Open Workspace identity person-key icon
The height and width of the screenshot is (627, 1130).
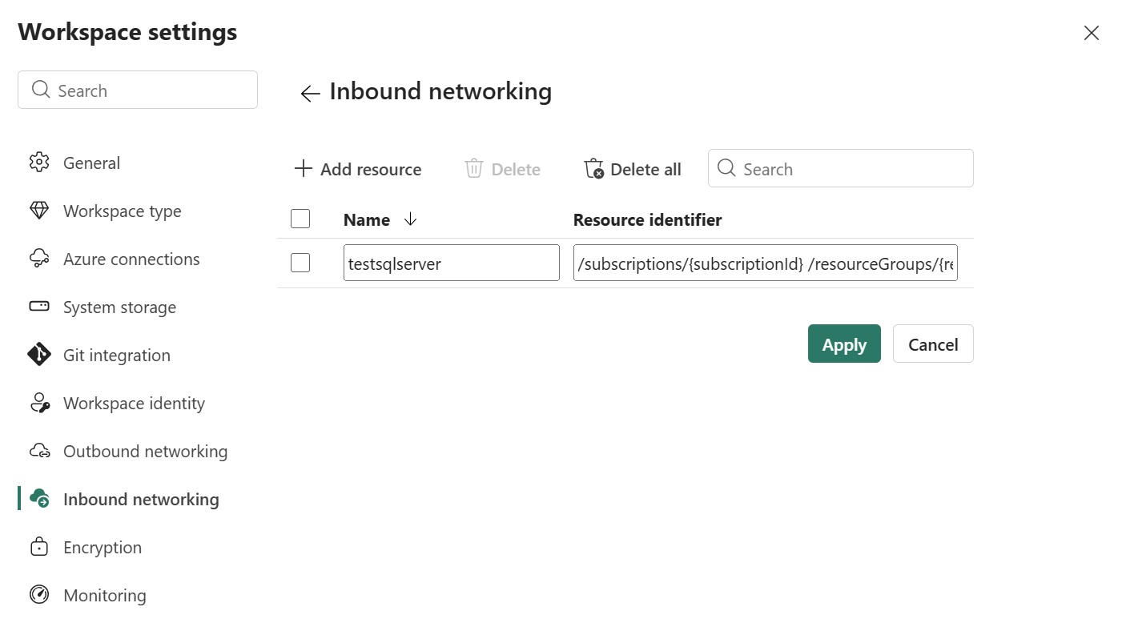click(x=39, y=403)
